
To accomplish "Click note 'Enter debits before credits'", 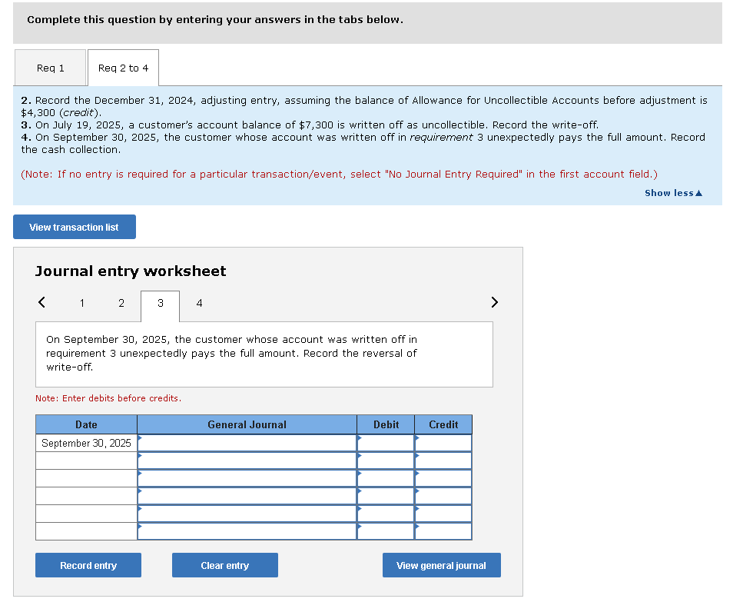I will coord(108,398).
